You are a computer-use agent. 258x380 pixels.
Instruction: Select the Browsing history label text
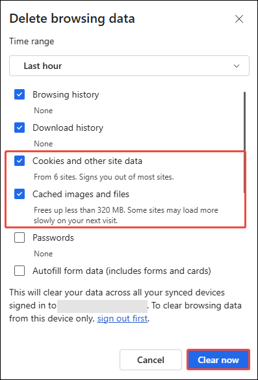(66, 94)
